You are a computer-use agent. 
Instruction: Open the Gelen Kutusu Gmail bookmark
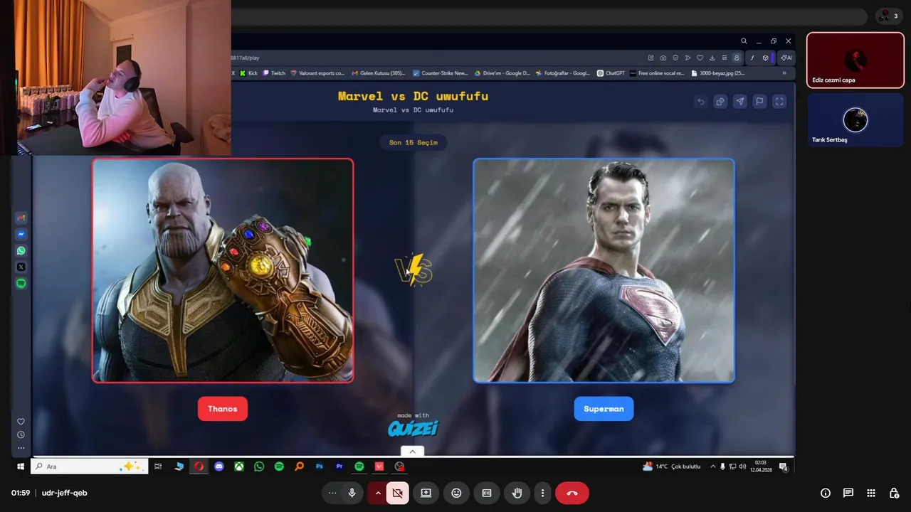click(x=379, y=73)
